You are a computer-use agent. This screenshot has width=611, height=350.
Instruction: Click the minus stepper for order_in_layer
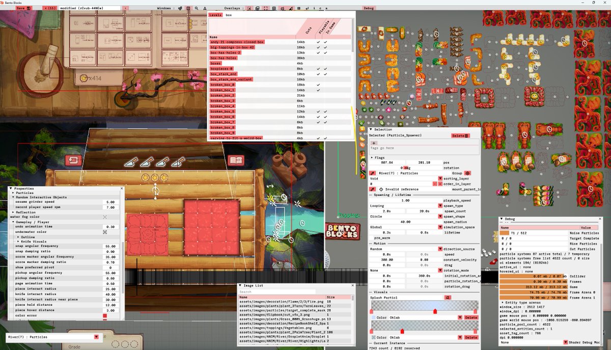pos(435,184)
